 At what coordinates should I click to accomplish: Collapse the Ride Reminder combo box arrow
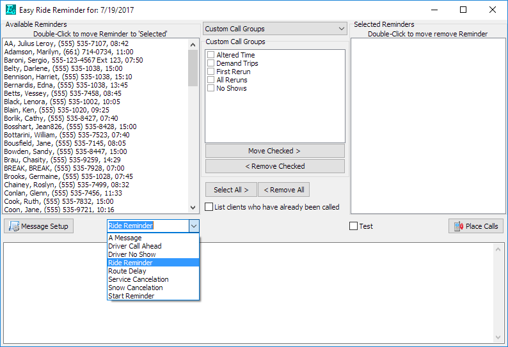194,226
